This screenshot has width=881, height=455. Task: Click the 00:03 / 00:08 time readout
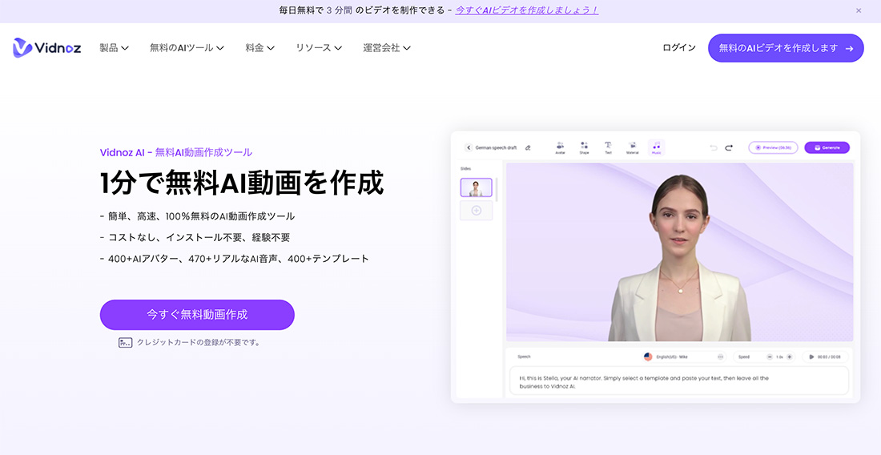(829, 356)
